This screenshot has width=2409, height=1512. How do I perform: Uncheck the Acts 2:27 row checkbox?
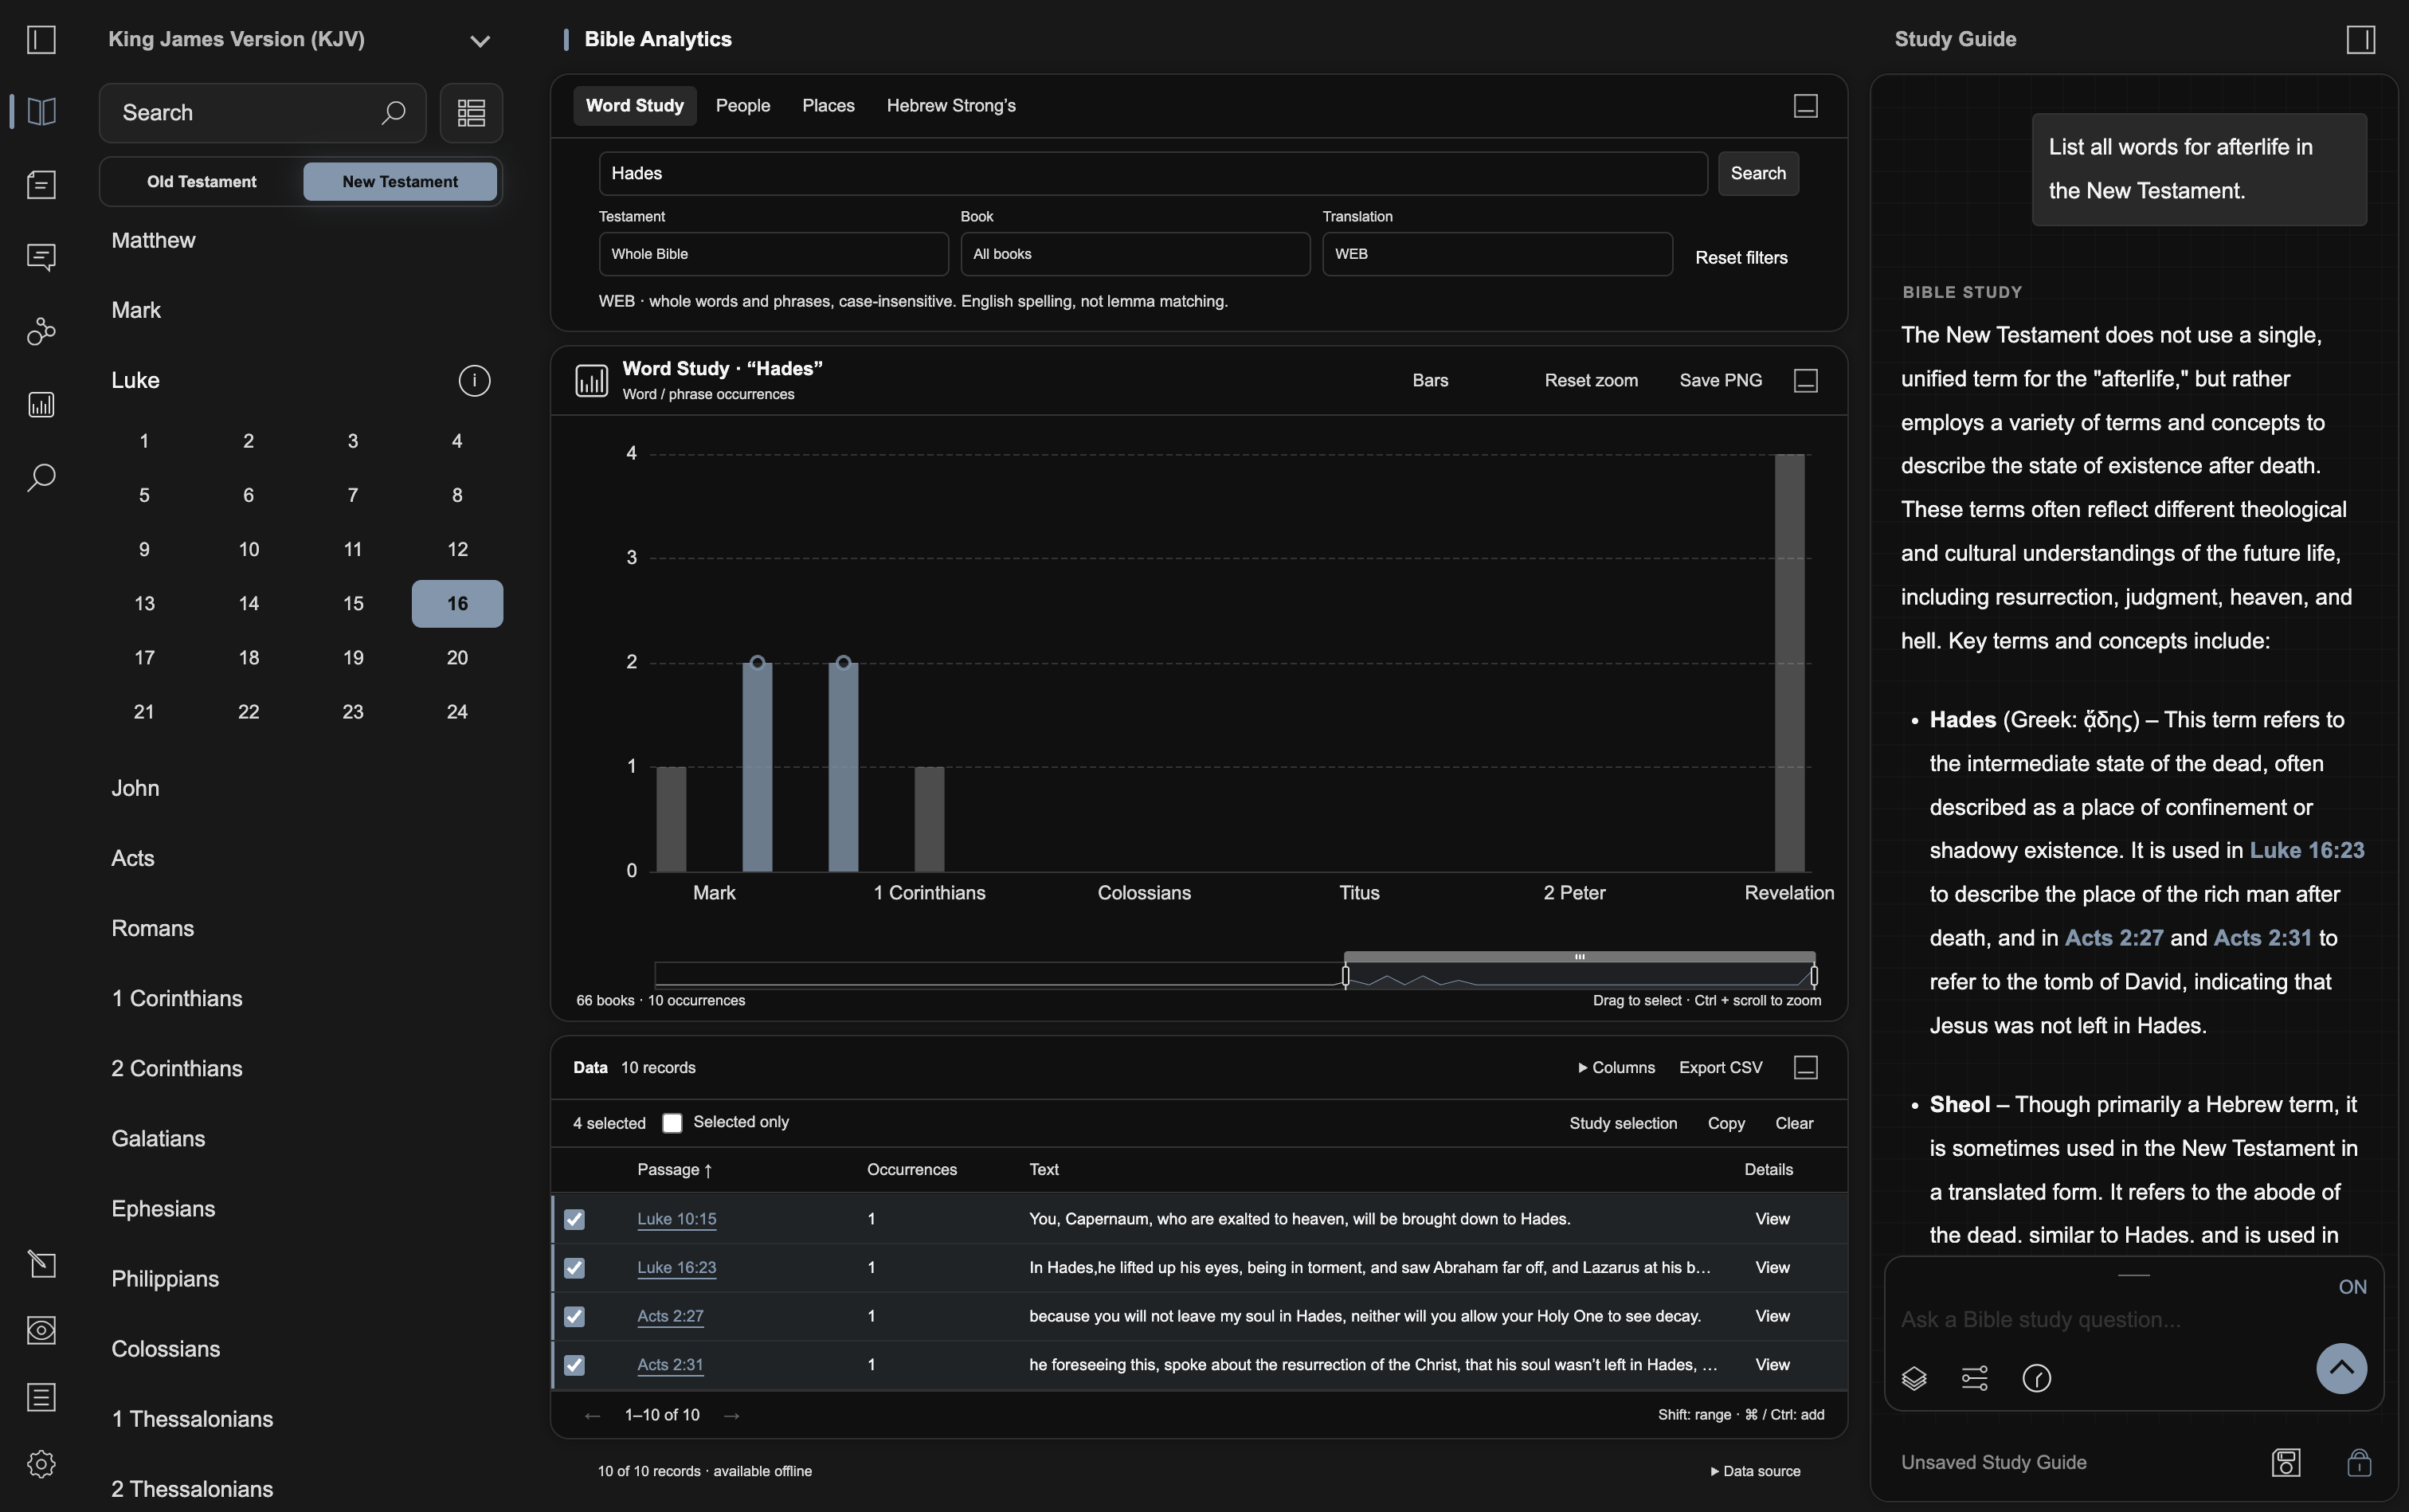574,1316
